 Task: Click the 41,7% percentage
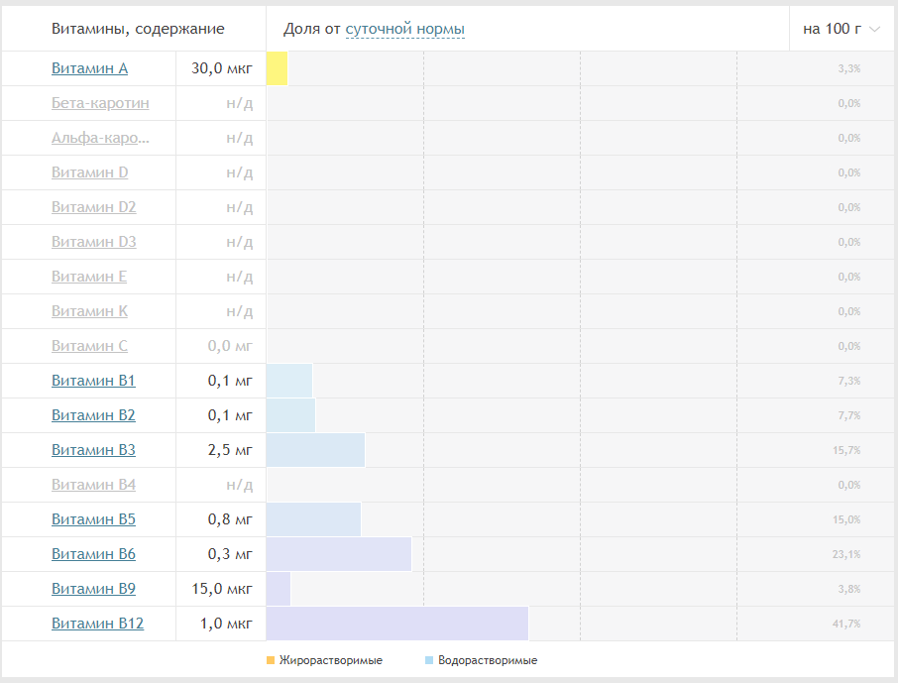click(846, 624)
